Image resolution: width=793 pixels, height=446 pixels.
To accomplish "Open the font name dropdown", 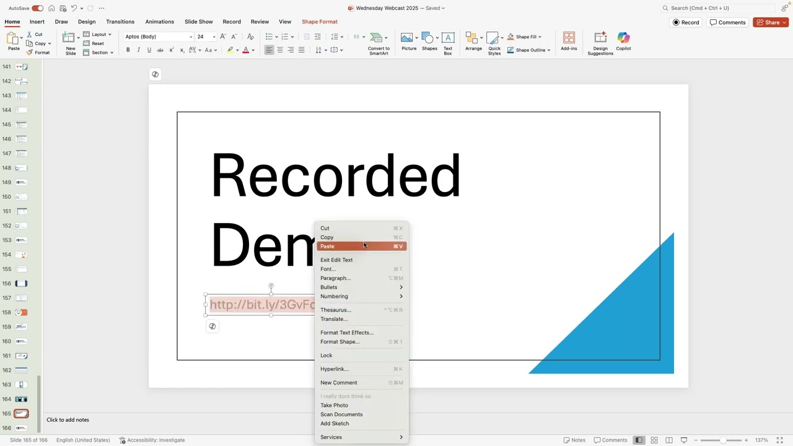I will click(190, 37).
